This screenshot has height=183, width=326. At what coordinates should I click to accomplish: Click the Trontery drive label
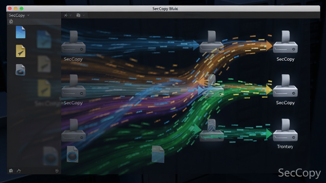coord(285,146)
